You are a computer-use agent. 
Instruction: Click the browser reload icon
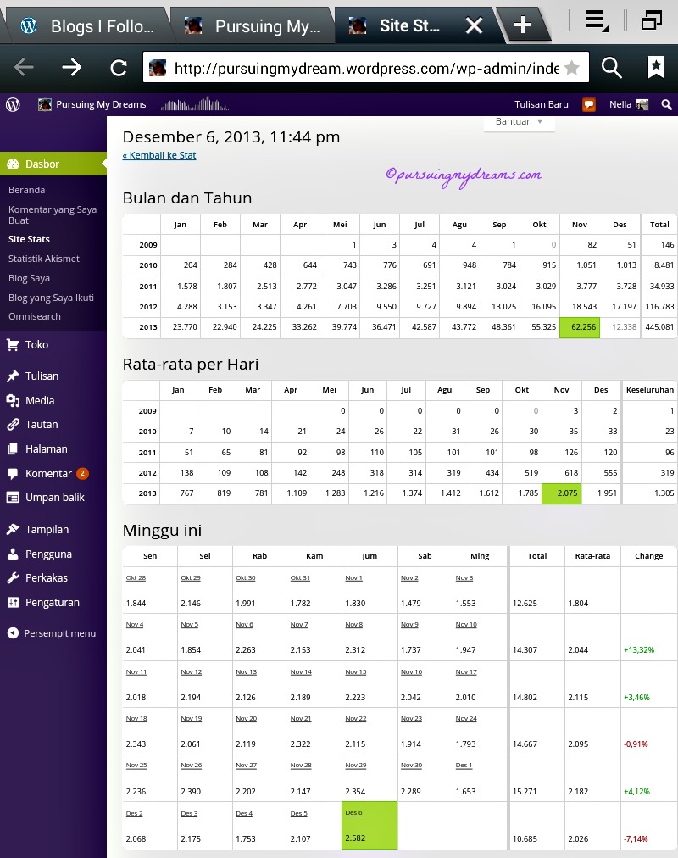[119, 68]
